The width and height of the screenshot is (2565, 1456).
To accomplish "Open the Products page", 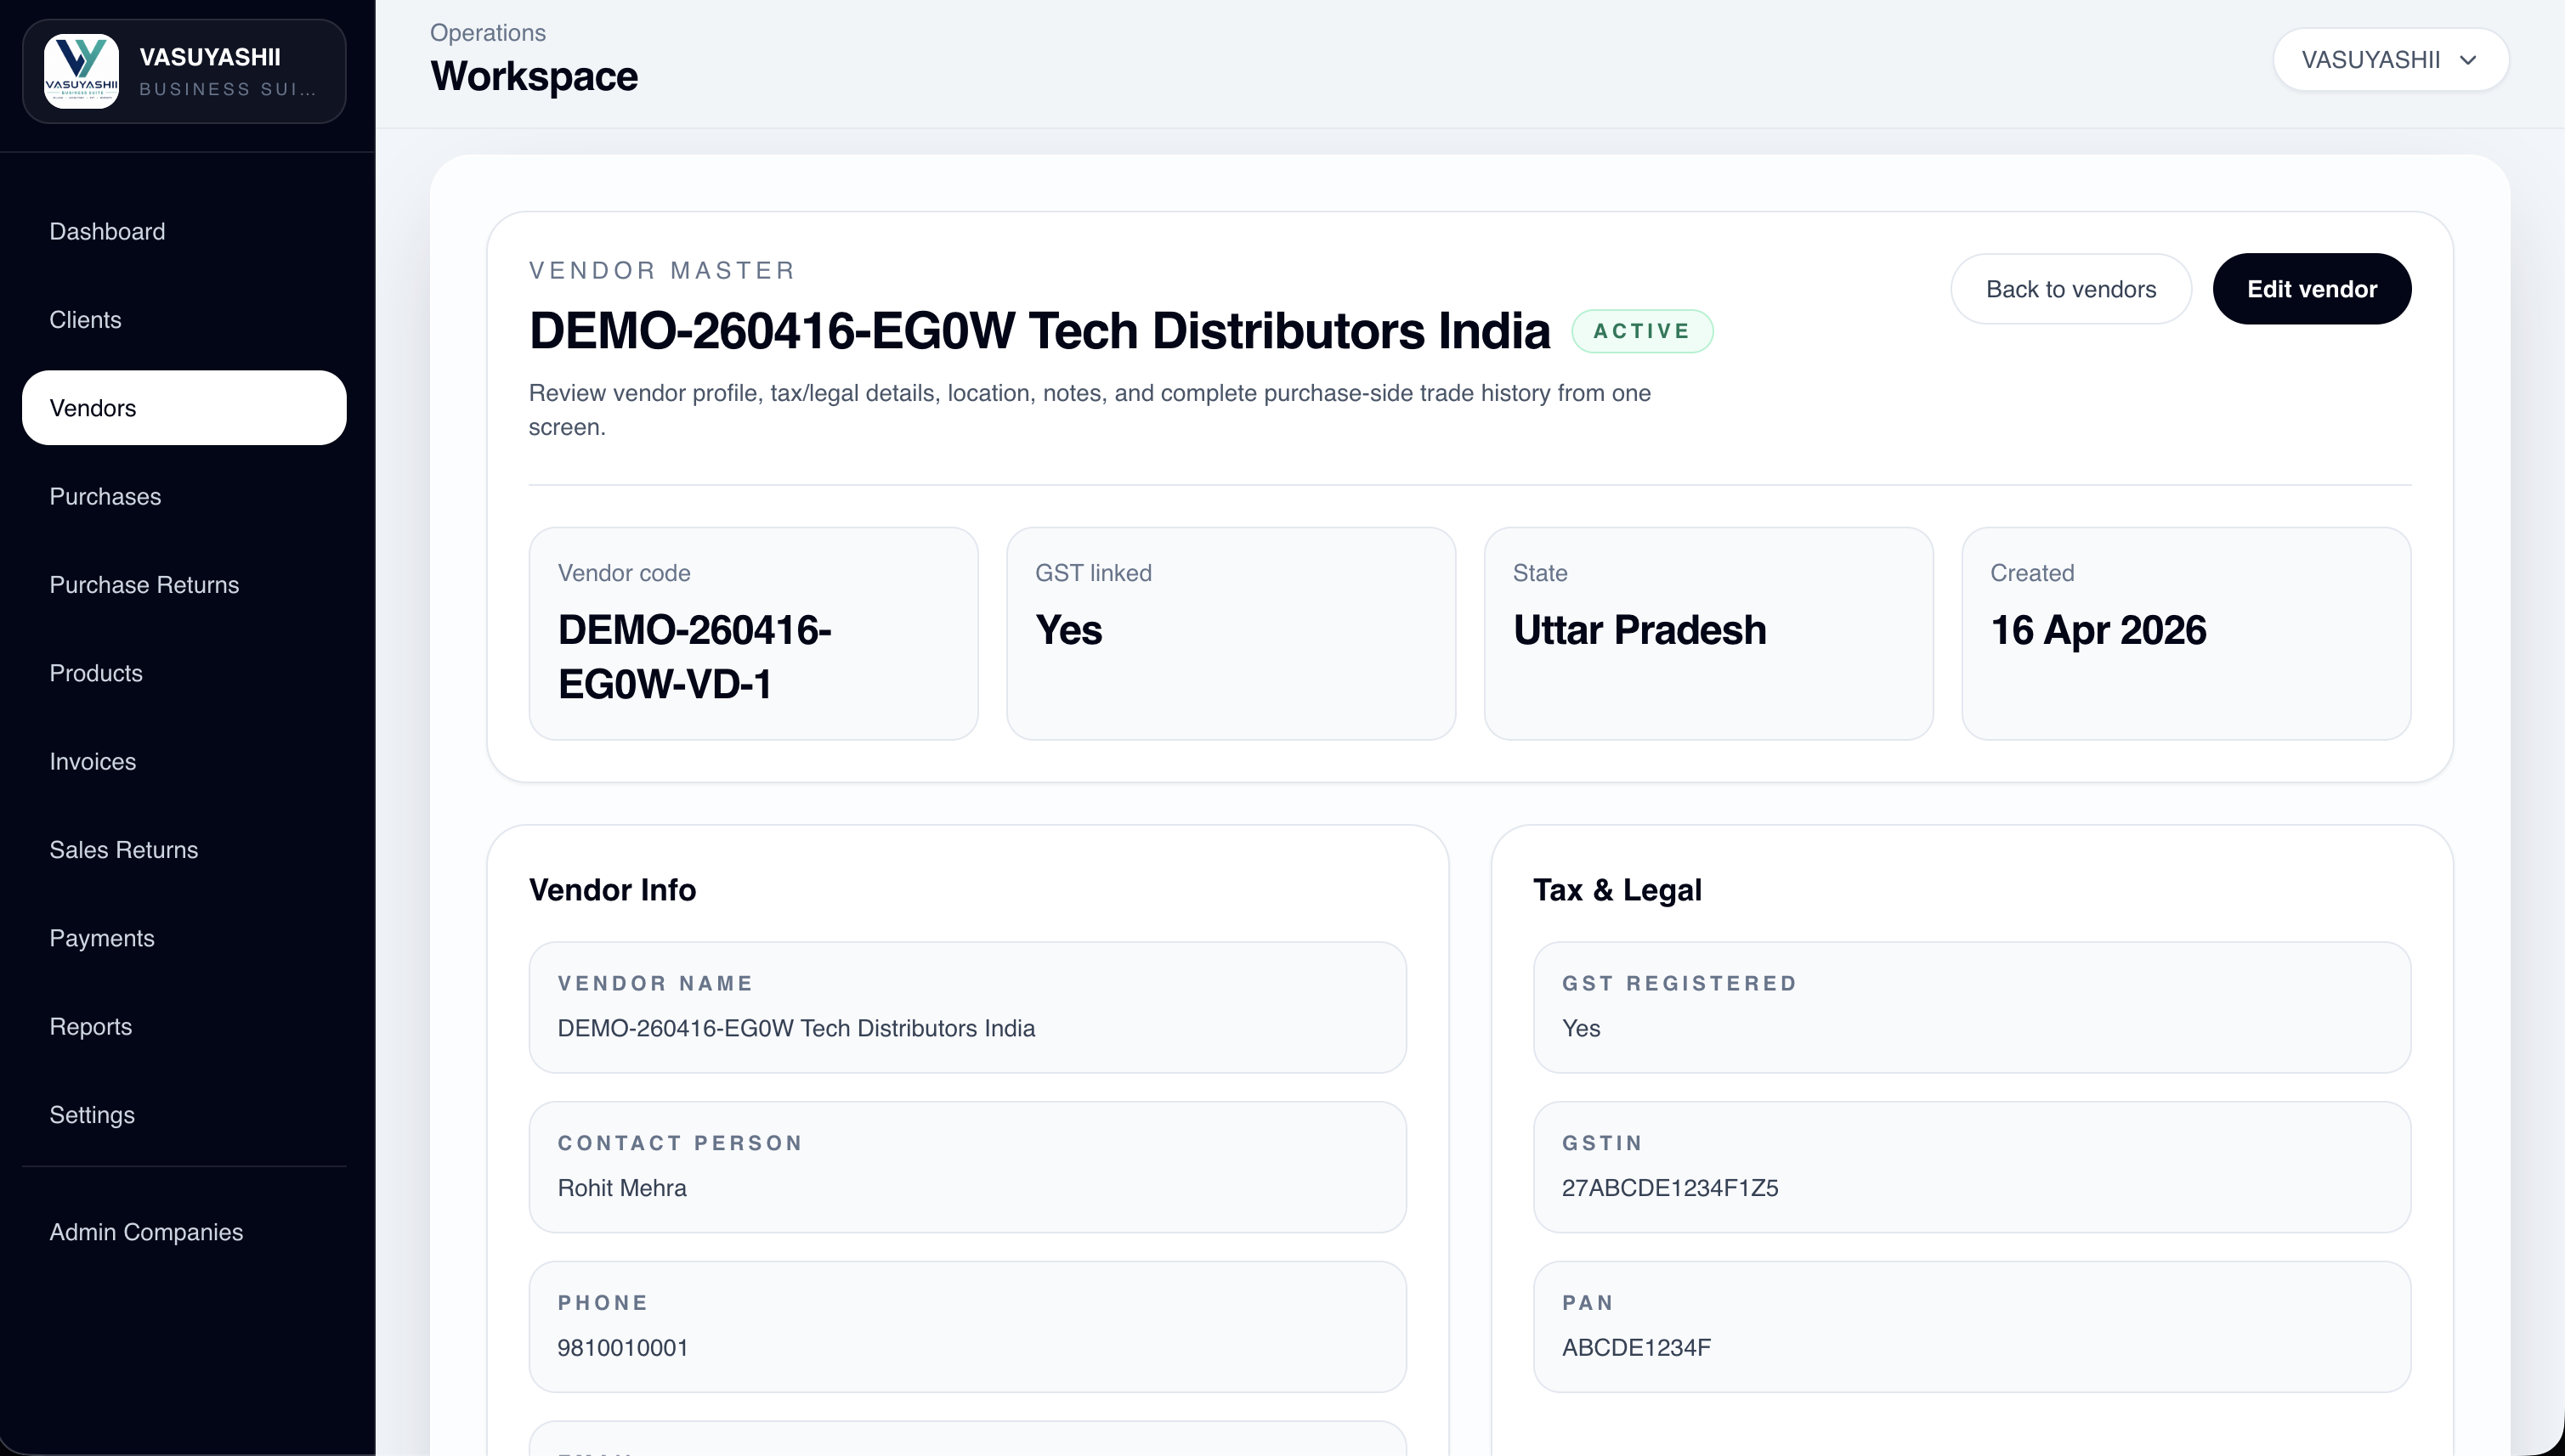I will tap(184, 673).
